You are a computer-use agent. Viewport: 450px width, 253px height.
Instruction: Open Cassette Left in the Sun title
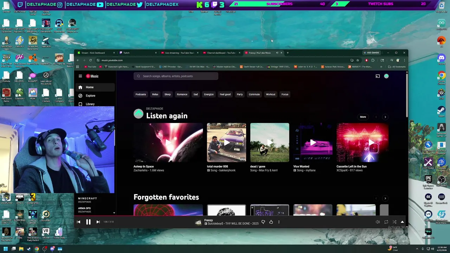click(x=352, y=167)
